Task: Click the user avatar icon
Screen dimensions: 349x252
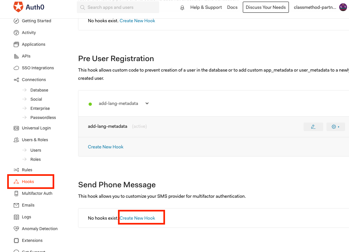Action: pos(343,7)
